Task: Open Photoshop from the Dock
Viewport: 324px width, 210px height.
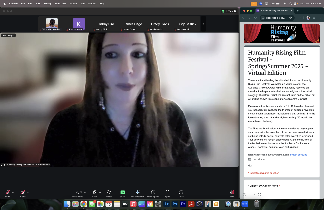Action: [174, 204]
